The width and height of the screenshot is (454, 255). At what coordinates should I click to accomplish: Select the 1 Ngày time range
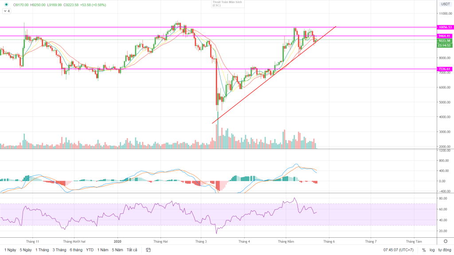[x=9, y=250]
